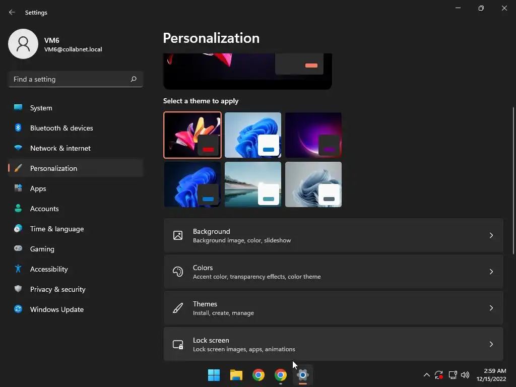Image resolution: width=516 pixels, height=387 pixels.
Task: Go to Network & internet settings
Action: point(76,148)
